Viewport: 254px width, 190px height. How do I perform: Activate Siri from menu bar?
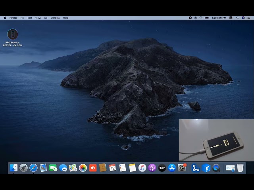tap(243, 18)
